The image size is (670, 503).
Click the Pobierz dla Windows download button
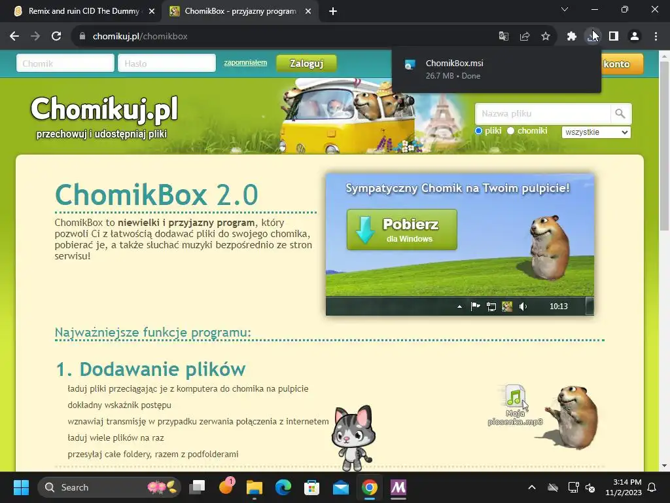coord(402,230)
